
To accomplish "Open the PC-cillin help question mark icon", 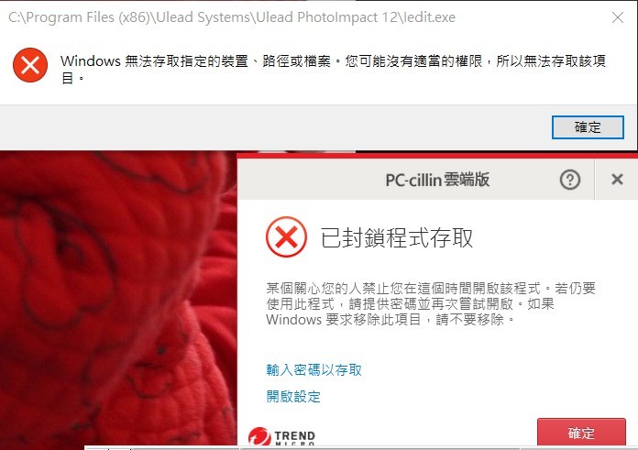I will (569, 180).
